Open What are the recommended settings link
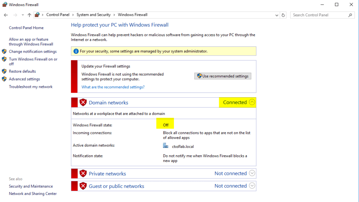 pos(113,87)
